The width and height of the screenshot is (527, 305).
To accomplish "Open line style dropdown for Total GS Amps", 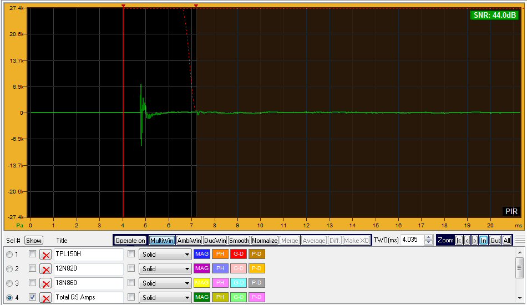I will [165, 298].
